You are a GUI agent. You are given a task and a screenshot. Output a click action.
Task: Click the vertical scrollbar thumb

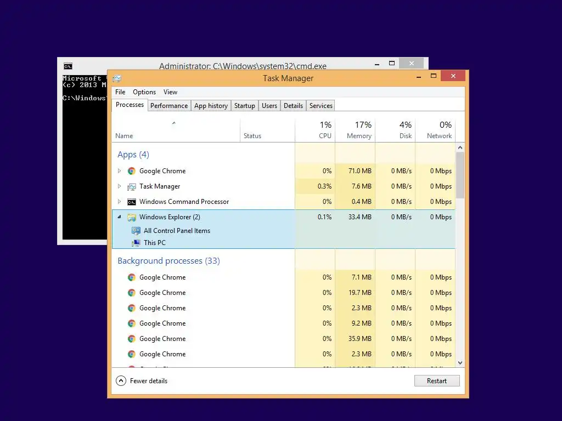(x=460, y=175)
